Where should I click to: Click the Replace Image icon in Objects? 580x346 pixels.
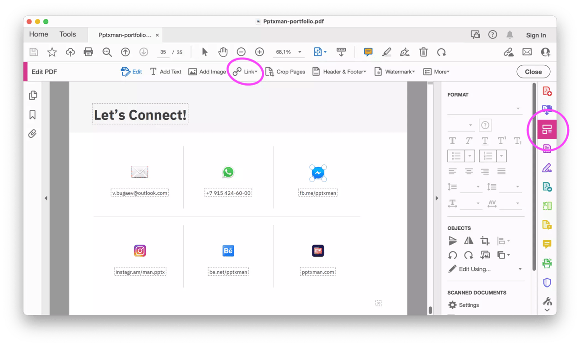tap(485, 255)
